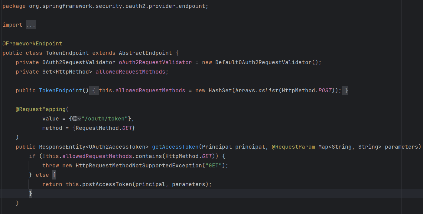The width and height of the screenshot is (423, 214).
Task: Click HttpRequestMethodNotSupportedException class name
Action: [139, 166]
